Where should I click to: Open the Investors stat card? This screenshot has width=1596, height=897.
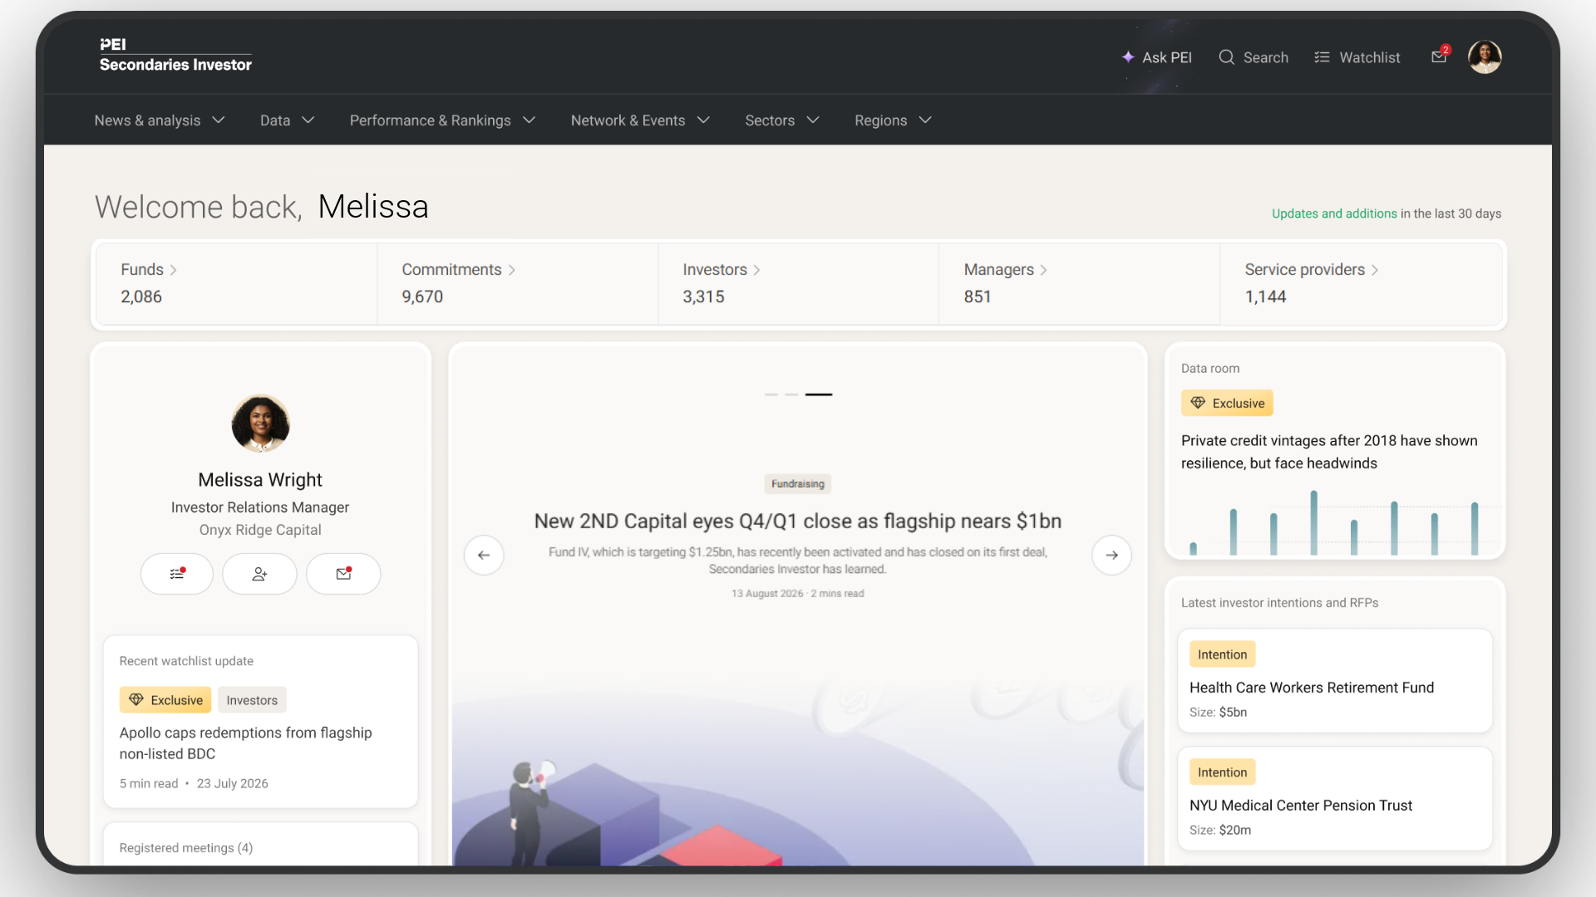pos(799,283)
